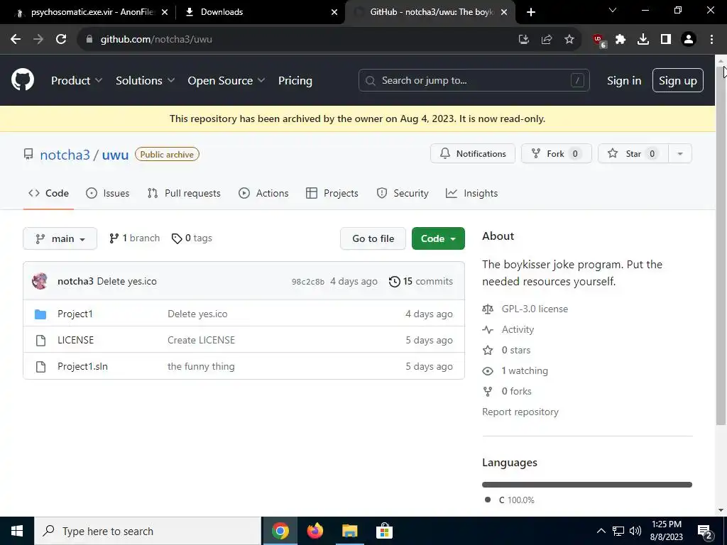Screen dimensions: 727x545
Task: Click Firefox icon in taskbar
Action: click(x=315, y=531)
